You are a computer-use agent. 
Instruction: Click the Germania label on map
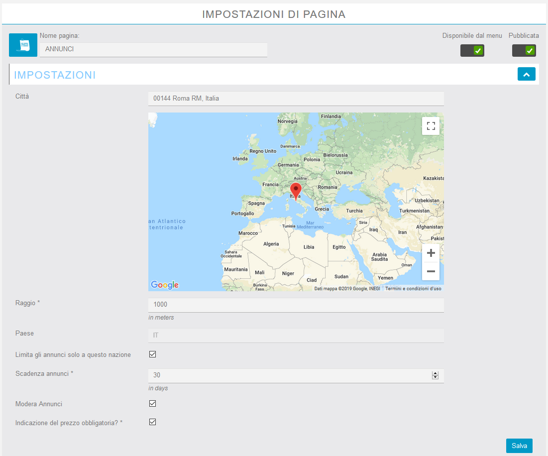pyautogui.click(x=288, y=165)
